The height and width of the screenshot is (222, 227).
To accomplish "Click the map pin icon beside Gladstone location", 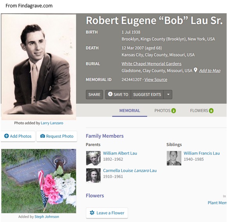I will pos(195,70).
